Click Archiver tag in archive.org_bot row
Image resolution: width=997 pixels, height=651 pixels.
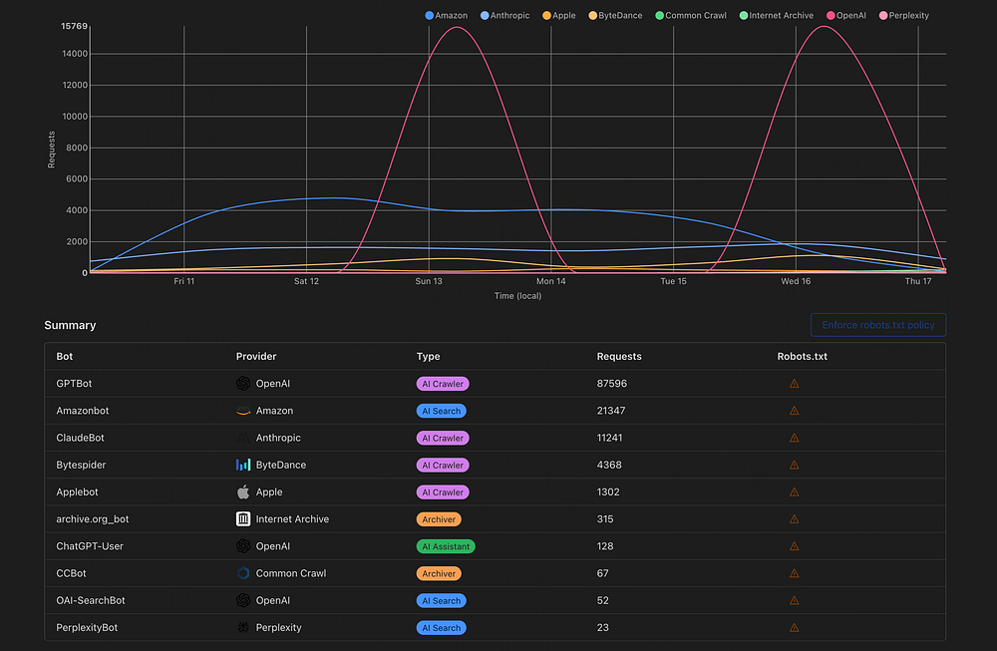(x=439, y=519)
